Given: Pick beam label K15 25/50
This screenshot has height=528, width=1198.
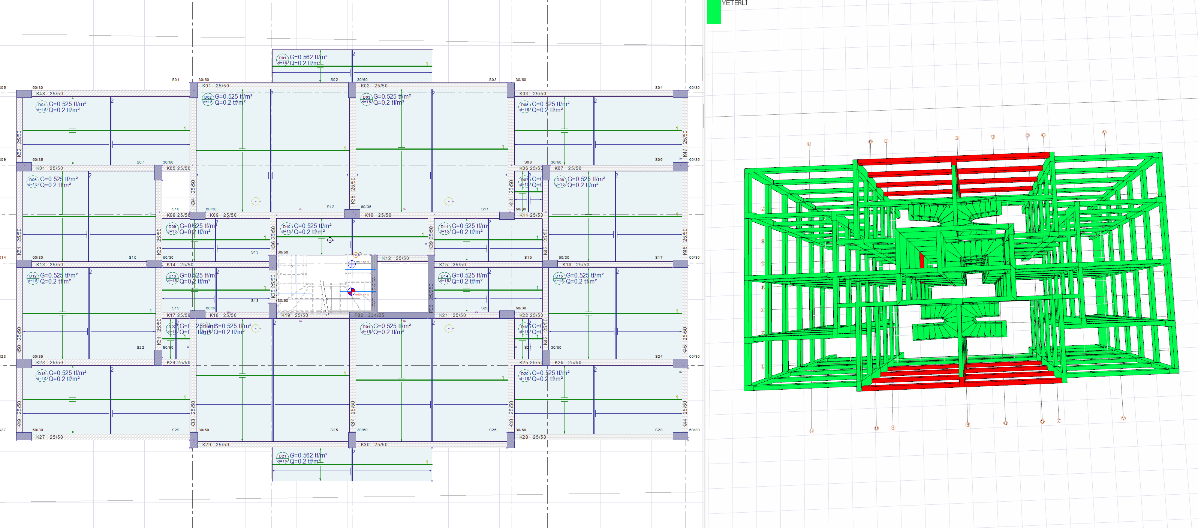Looking at the screenshot, I should tap(452, 265).
